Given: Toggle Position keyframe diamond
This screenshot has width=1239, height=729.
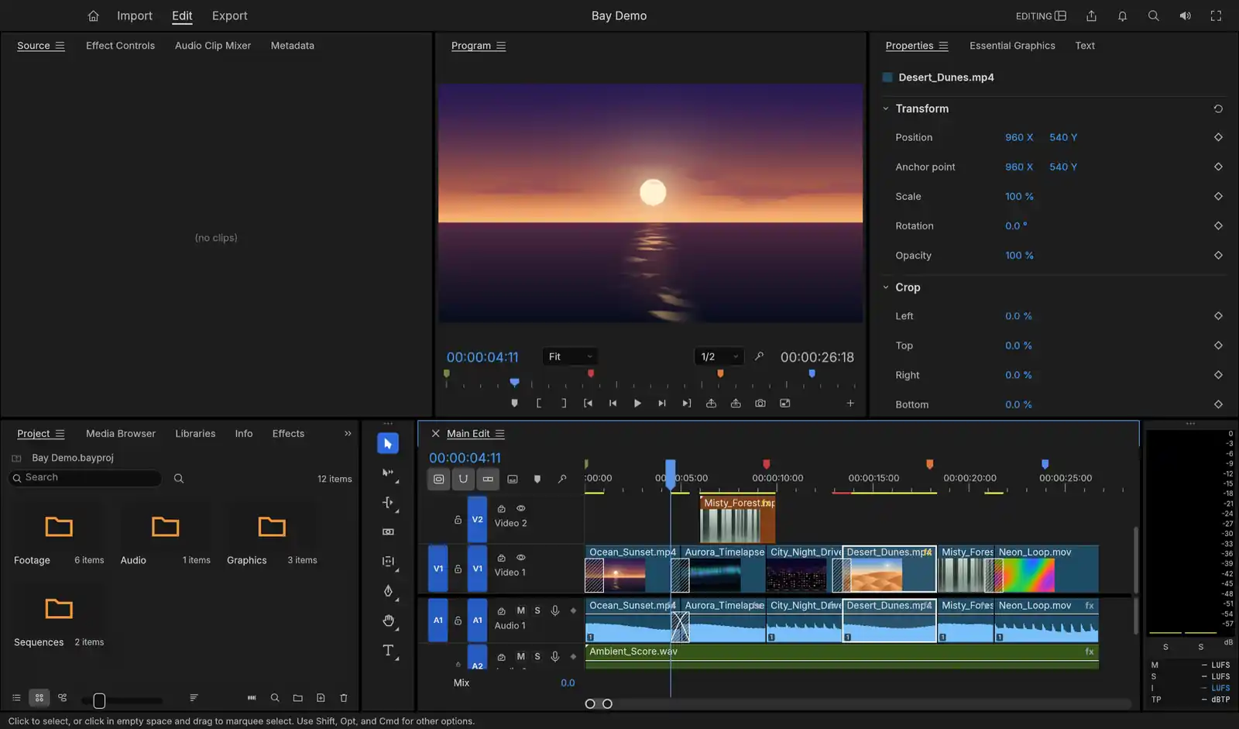Looking at the screenshot, I should click(1218, 137).
